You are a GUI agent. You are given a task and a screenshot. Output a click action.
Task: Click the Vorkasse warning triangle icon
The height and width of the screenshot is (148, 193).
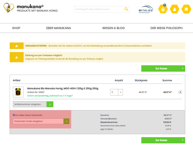[x=17, y=57]
